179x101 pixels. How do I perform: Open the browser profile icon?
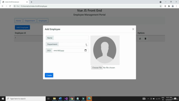173,6
